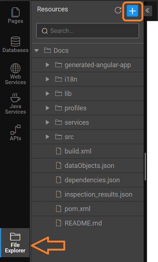The width and height of the screenshot is (158, 262).
Task: Expand the profiles folder
Action: click(48, 108)
